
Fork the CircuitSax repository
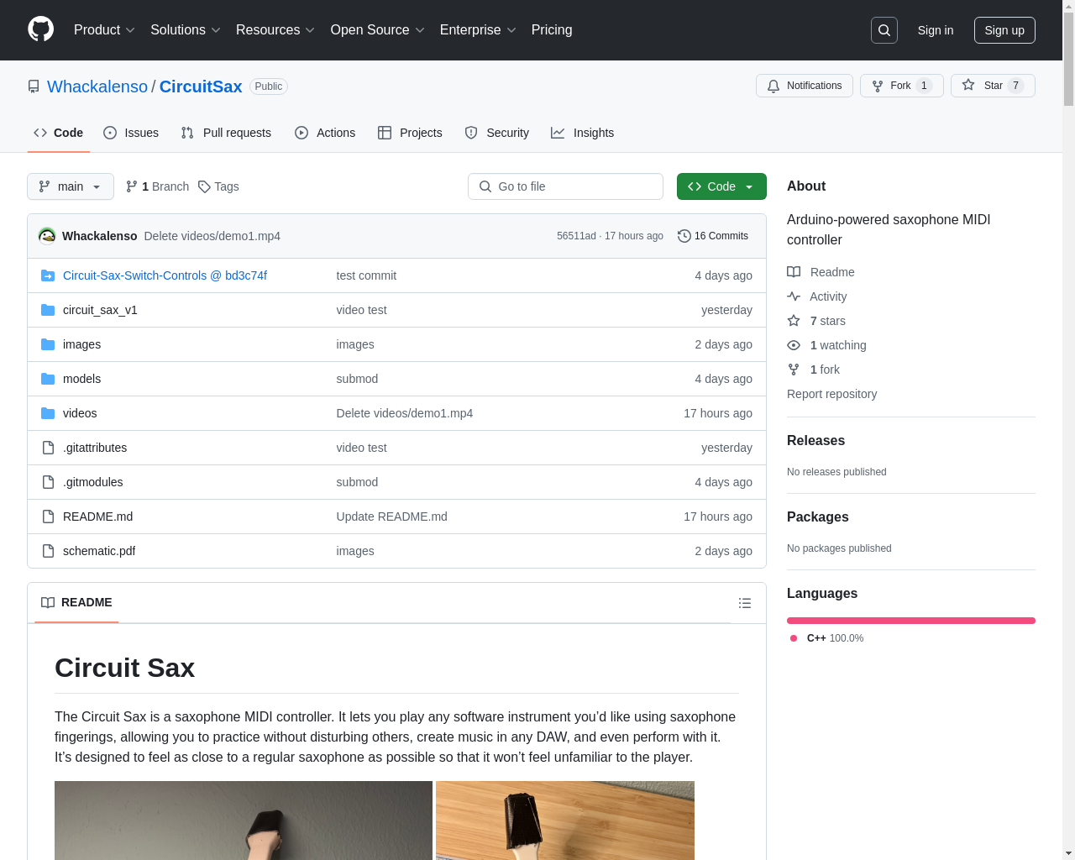[x=901, y=86]
